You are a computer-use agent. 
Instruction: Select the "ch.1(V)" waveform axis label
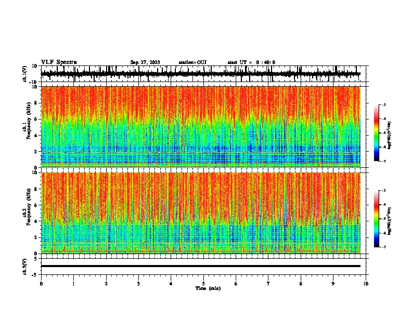[25, 74]
